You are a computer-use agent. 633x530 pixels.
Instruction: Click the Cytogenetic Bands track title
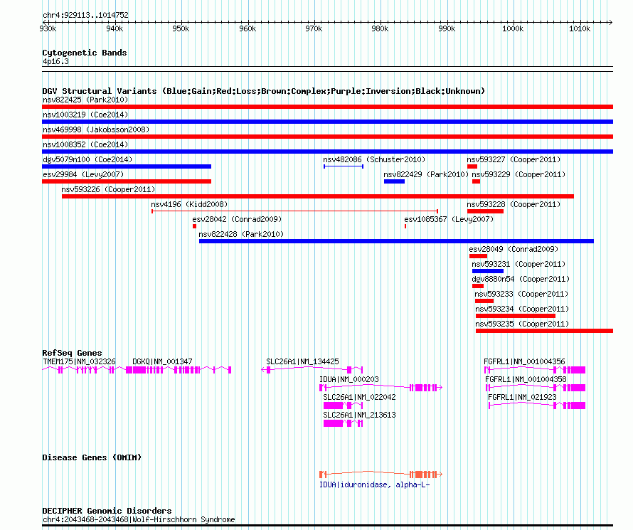tap(85, 53)
